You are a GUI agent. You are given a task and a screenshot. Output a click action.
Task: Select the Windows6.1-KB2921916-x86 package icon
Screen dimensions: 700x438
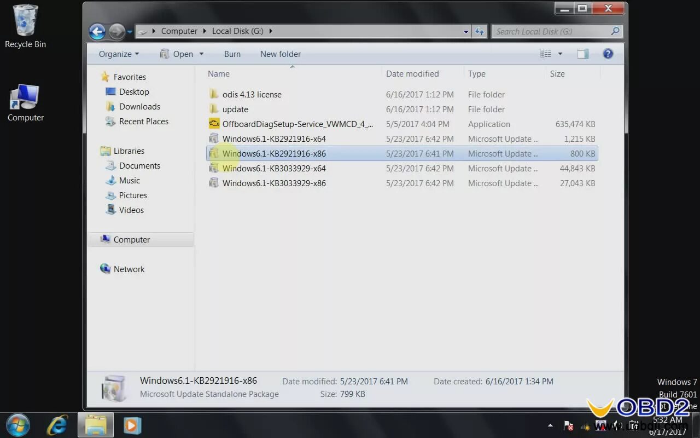[214, 153]
